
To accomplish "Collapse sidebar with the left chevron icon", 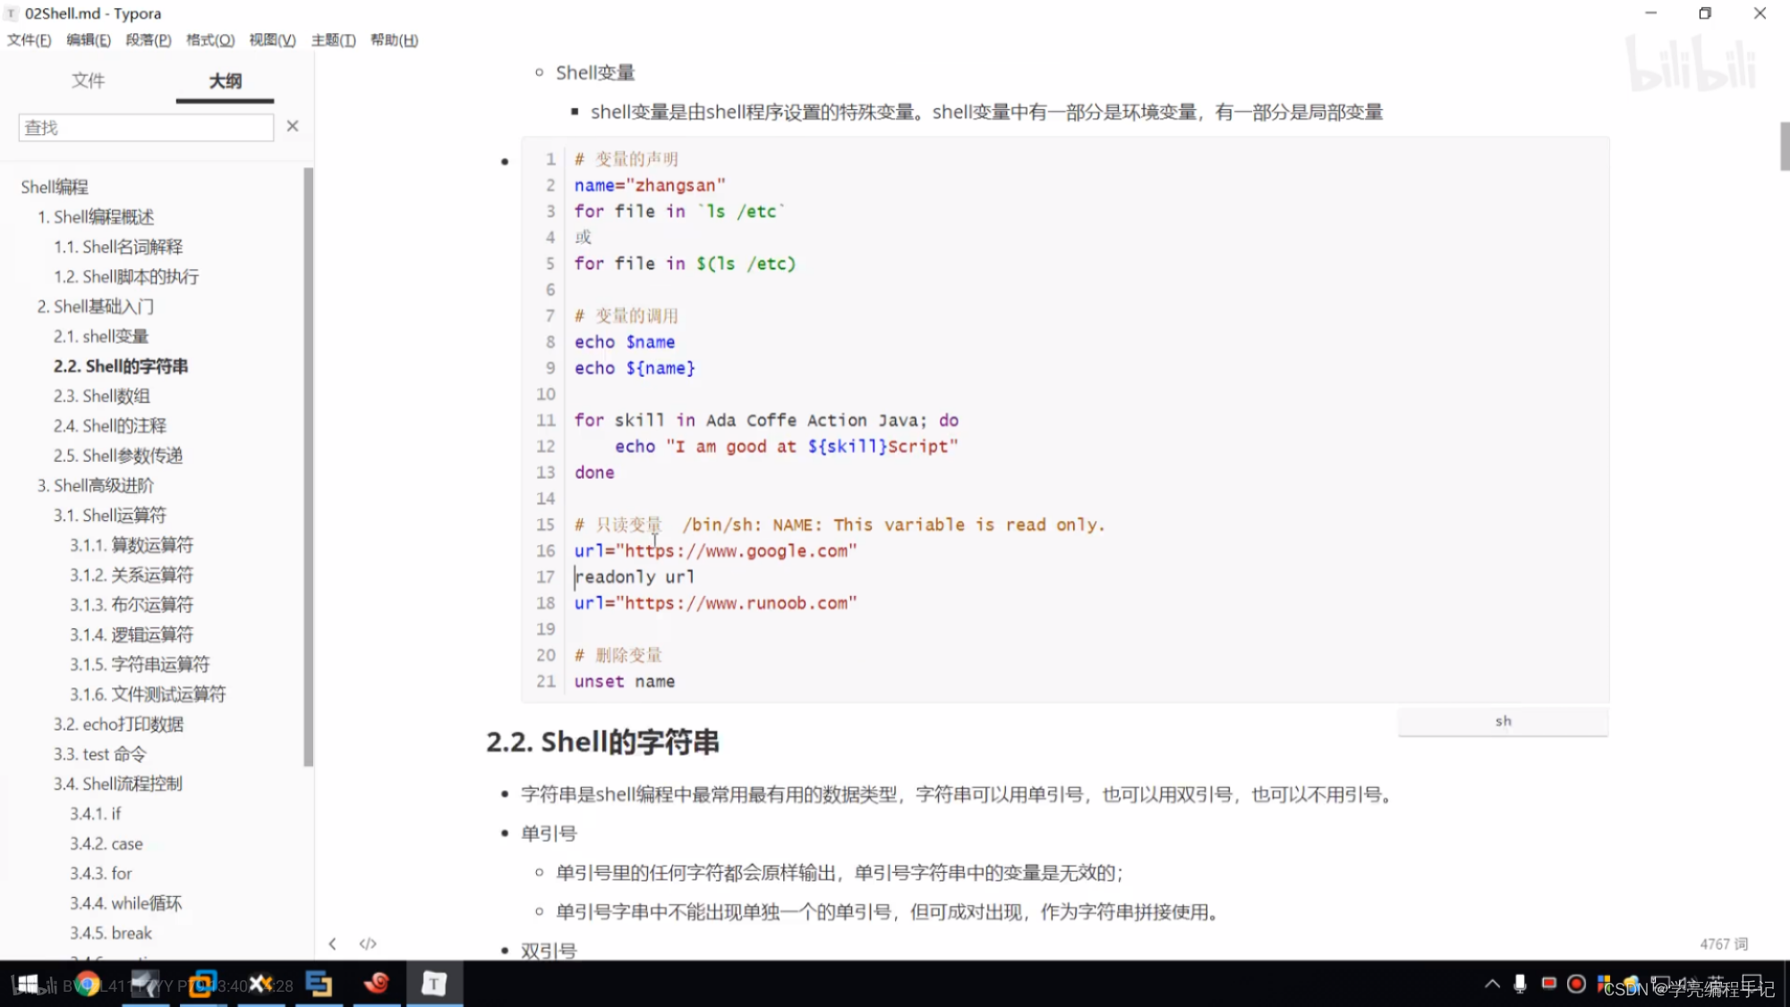I will point(332,943).
